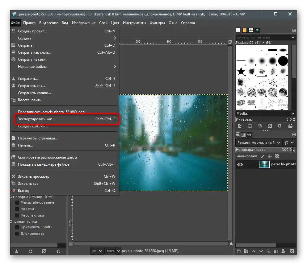
Task: Save tool preset in tool options
Action: point(16,251)
